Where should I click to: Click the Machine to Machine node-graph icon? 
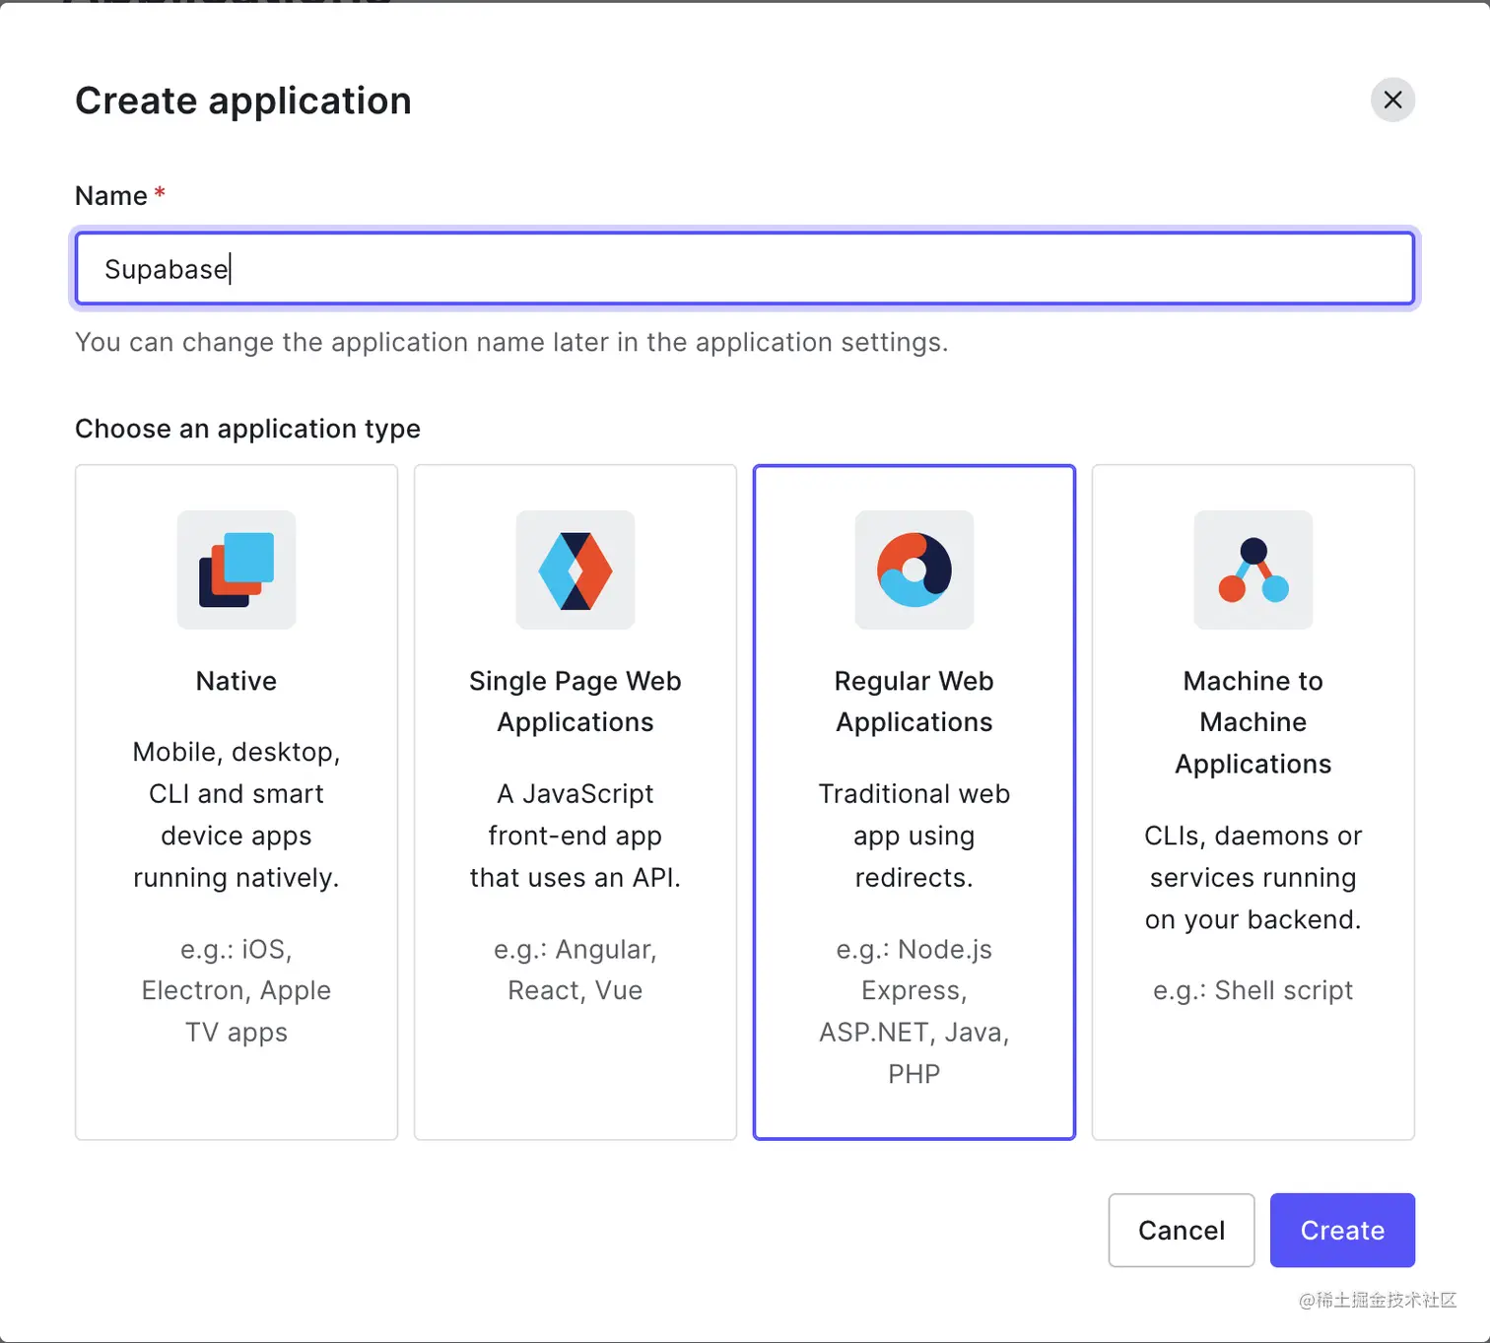pyautogui.click(x=1253, y=570)
